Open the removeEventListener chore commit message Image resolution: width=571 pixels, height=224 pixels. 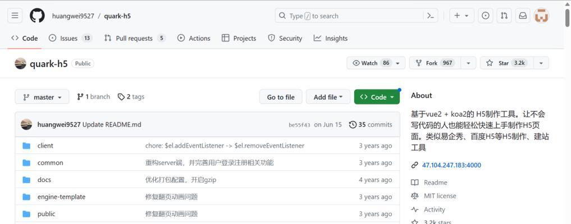point(225,146)
